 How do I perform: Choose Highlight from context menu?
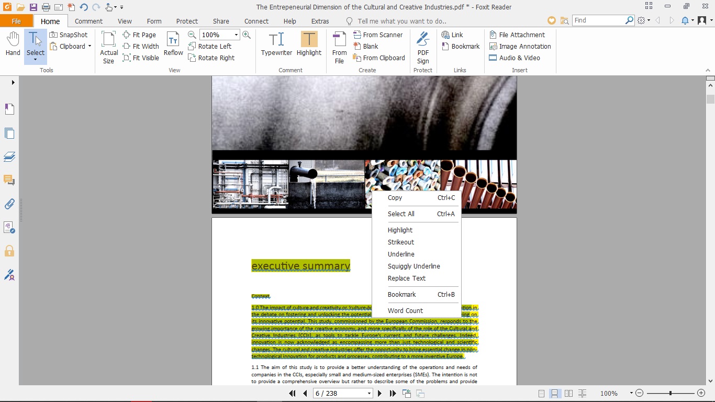coord(417,230)
